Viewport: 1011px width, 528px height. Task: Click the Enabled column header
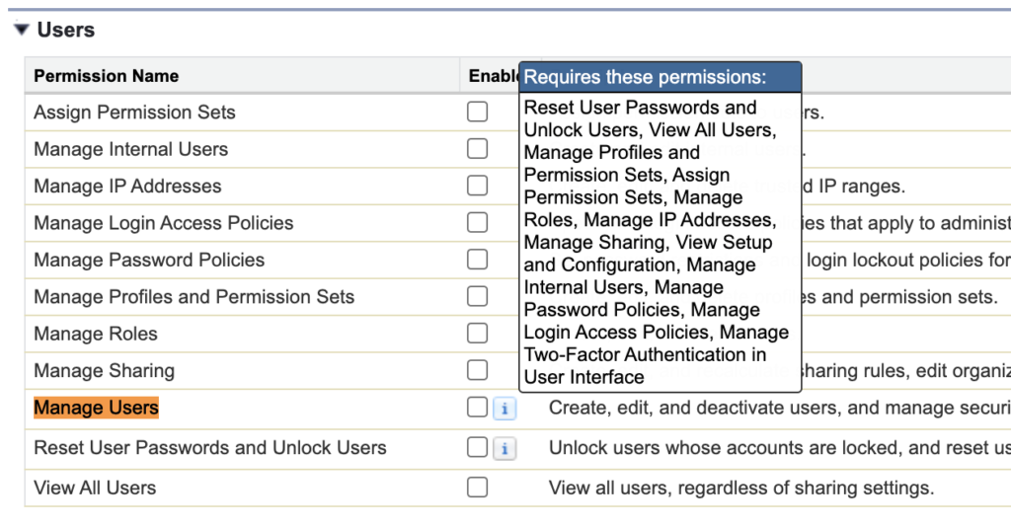(x=493, y=76)
